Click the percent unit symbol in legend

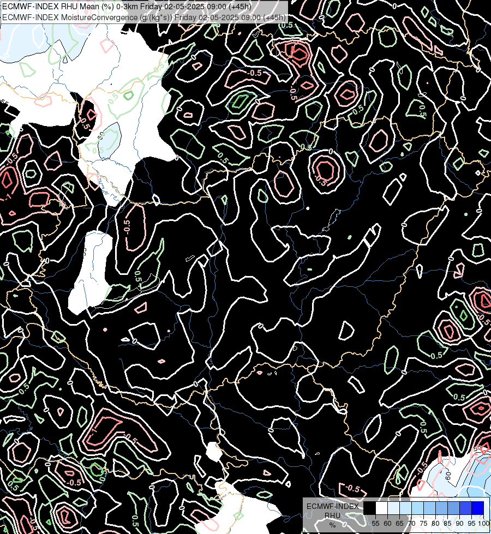(332, 525)
